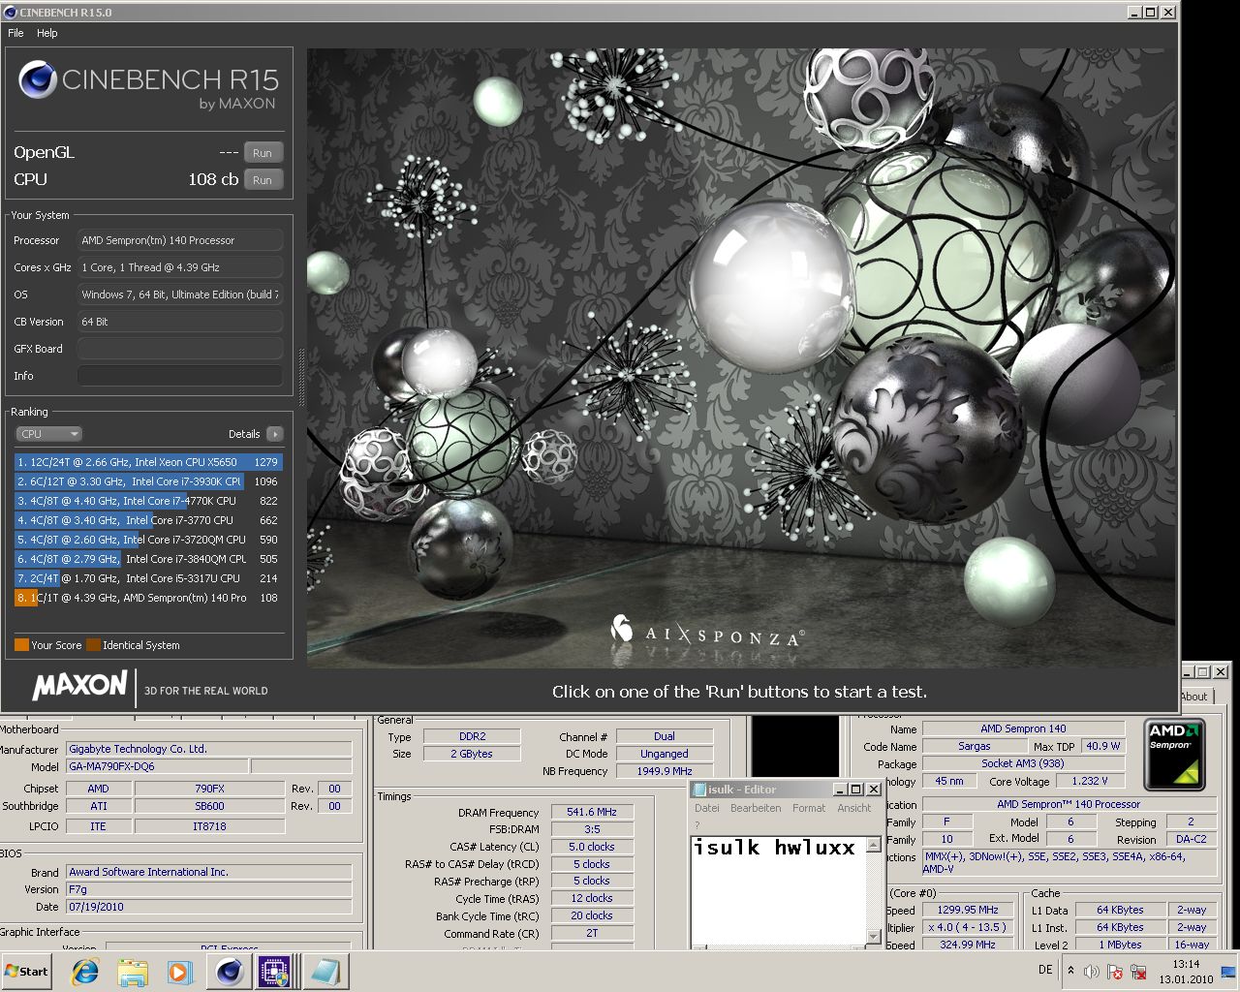Screen dimensions: 1240x992
Task: Click the NB Frequency value 1949.9 MHz
Action: [665, 771]
